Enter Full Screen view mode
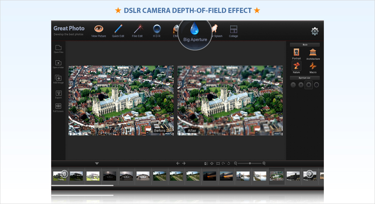The height and width of the screenshot is (204, 375). pyautogui.click(x=58, y=107)
